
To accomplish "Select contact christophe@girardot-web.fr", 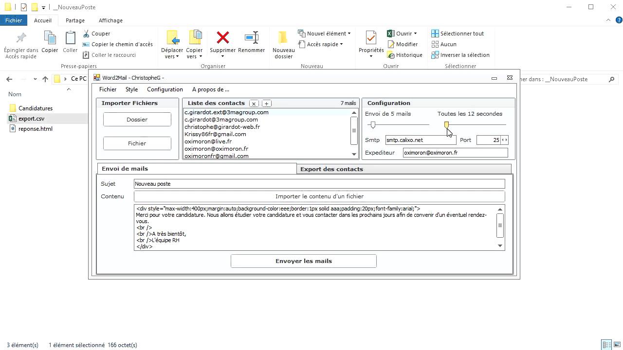I will (x=222, y=127).
